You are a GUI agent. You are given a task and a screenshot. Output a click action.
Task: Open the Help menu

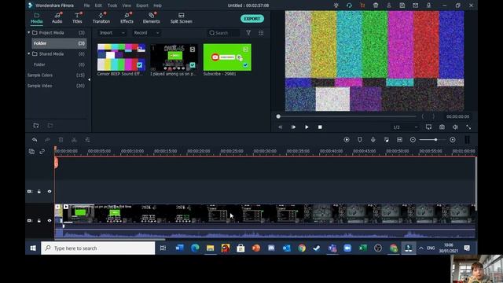[157, 6]
